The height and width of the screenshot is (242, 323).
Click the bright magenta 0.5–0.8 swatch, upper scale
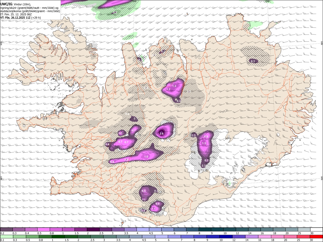43,229
